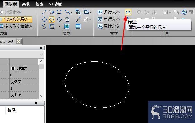Click properties list scroll-down arrow
The width and height of the screenshot is (195, 123).
42,96
